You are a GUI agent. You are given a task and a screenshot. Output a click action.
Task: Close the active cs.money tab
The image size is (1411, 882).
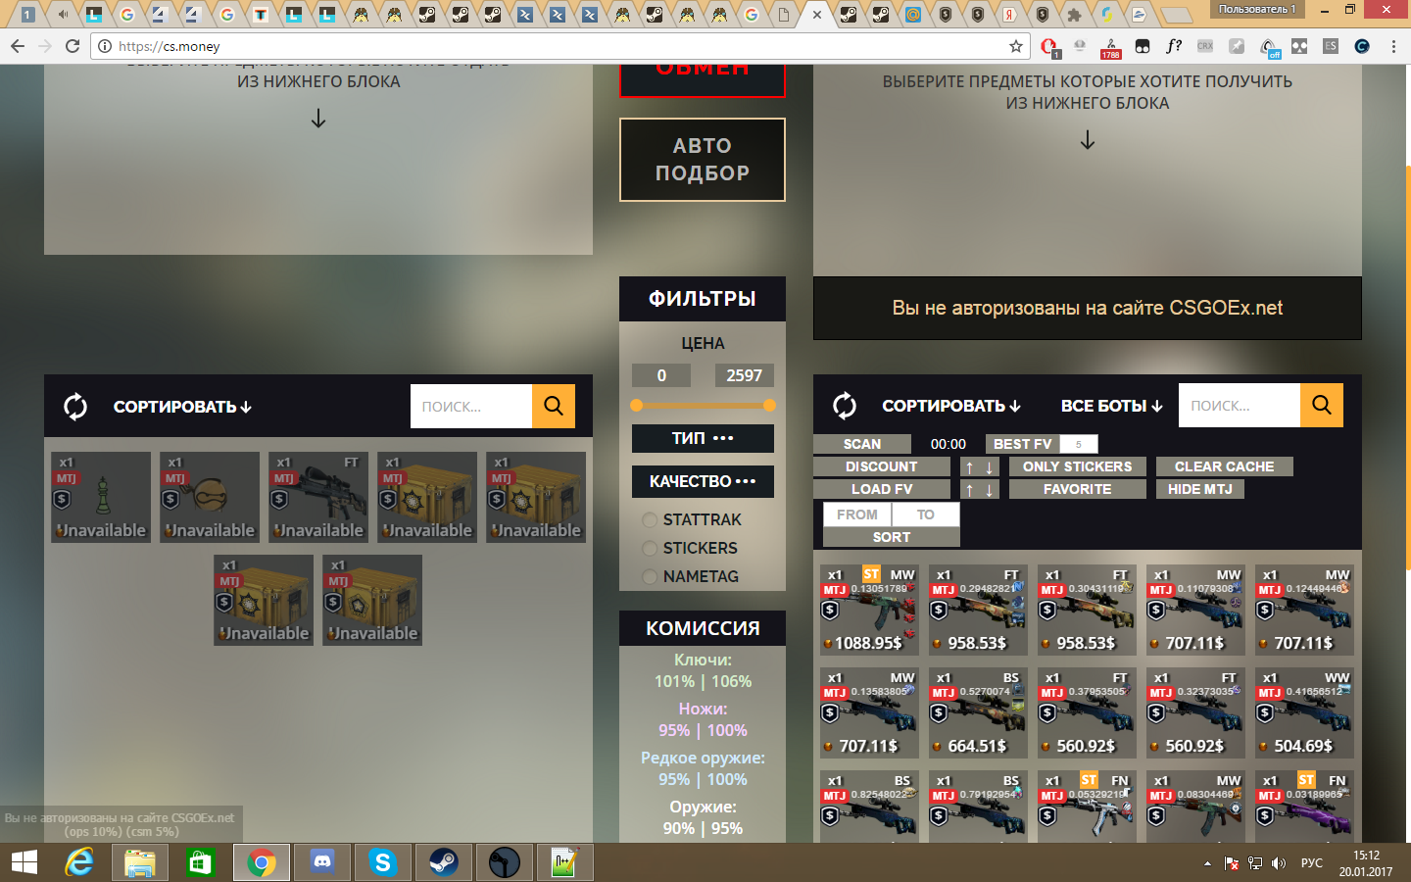817,15
